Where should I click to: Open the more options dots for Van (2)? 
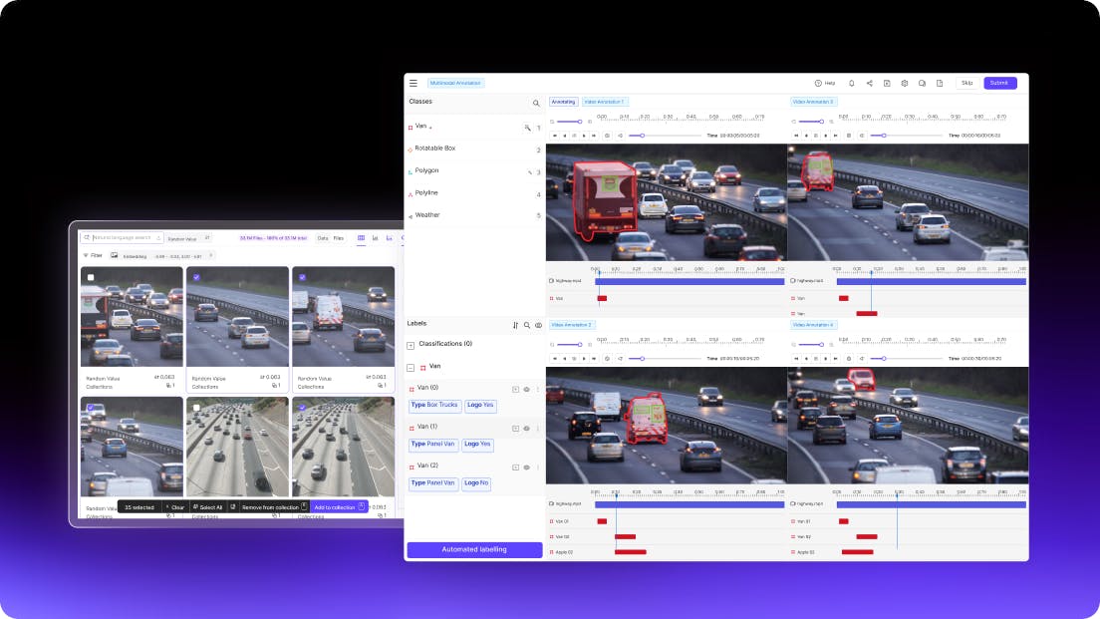(538, 466)
